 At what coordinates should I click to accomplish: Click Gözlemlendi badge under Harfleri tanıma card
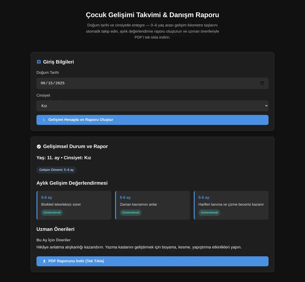[x=209, y=212]
